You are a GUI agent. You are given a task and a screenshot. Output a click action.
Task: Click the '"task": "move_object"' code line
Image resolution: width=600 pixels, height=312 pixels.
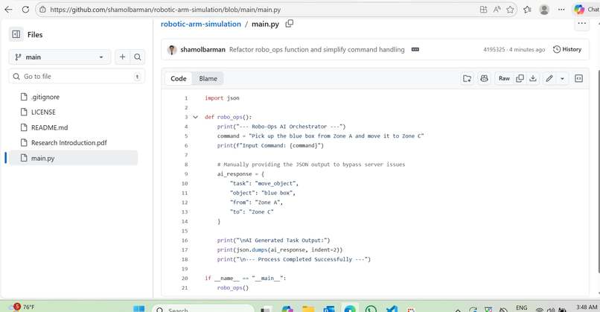(264, 183)
